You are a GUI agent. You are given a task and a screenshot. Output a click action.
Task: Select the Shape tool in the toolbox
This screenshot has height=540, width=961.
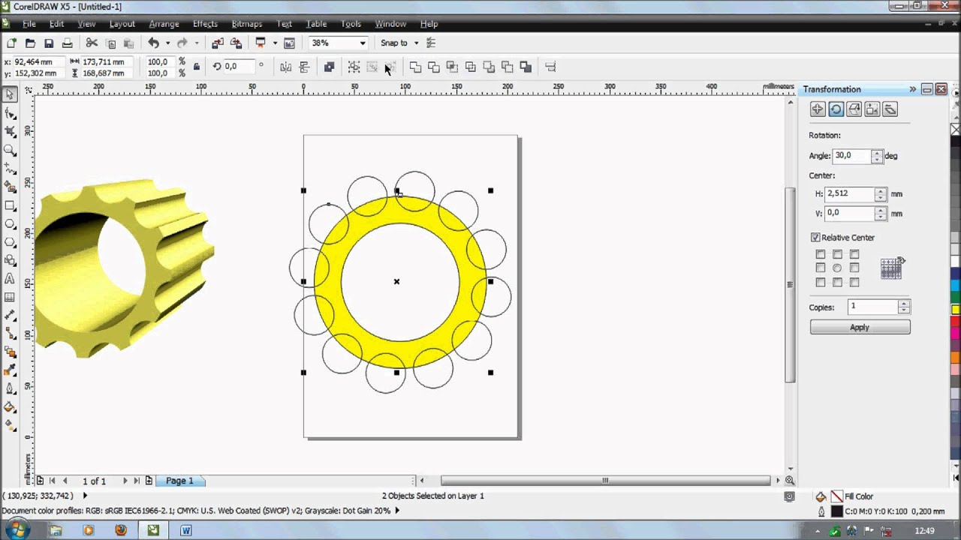tap(10, 113)
